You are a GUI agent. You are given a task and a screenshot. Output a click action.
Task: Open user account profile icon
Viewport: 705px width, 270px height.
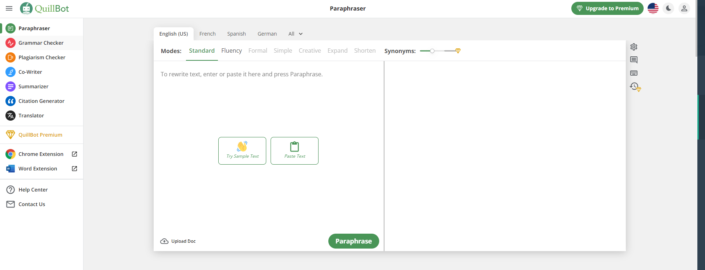(x=684, y=8)
